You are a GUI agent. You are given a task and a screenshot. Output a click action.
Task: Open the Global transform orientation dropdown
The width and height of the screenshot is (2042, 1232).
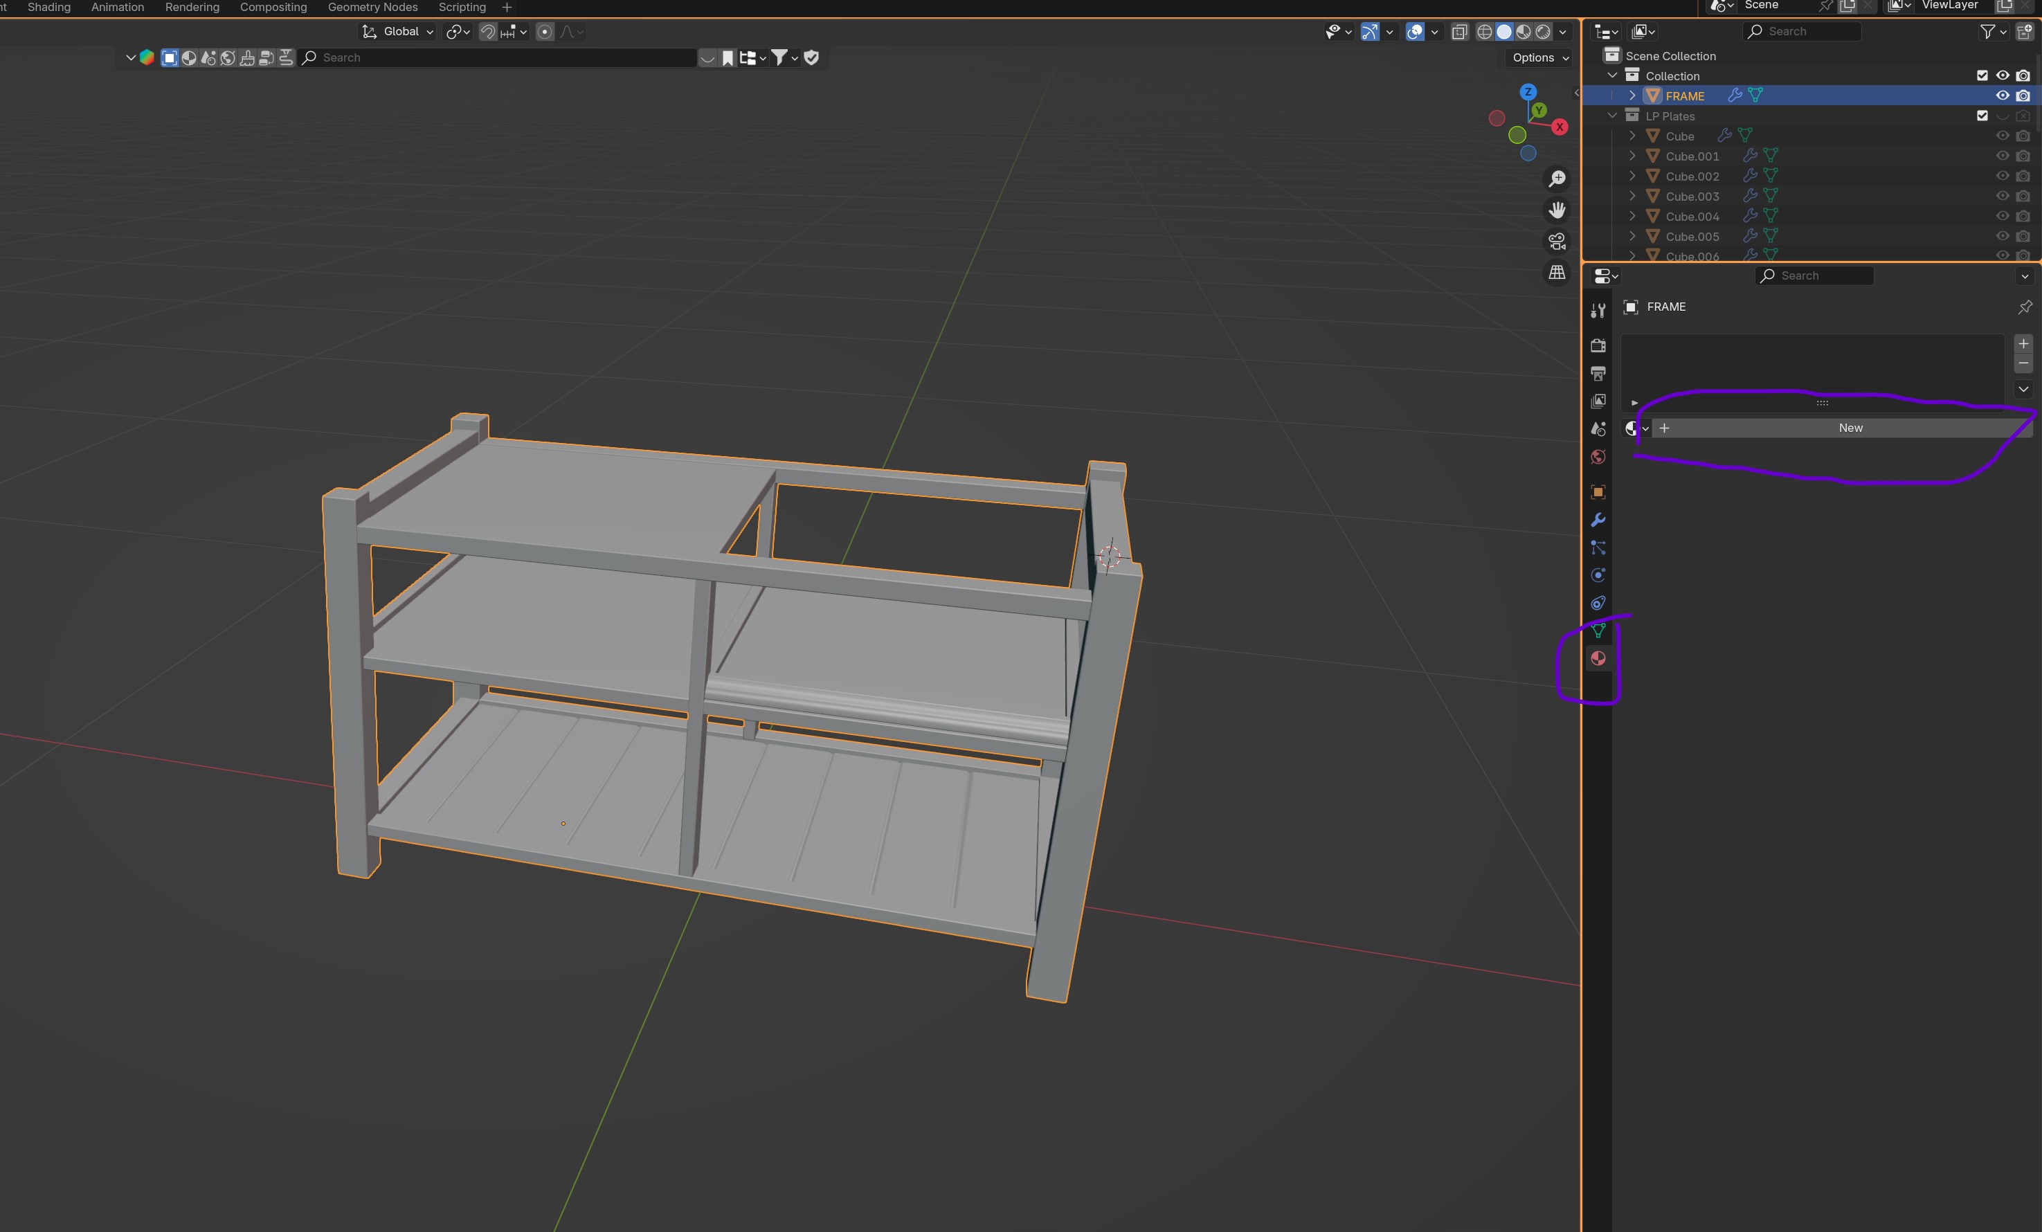(x=398, y=31)
